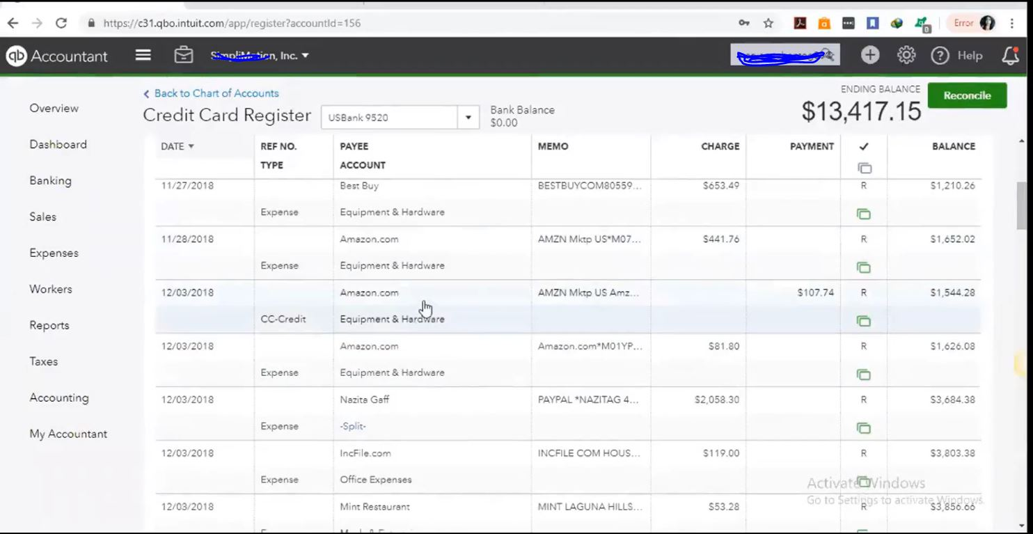Click the browser back arrow
This screenshot has width=1033, height=534.
click(13, 23)
